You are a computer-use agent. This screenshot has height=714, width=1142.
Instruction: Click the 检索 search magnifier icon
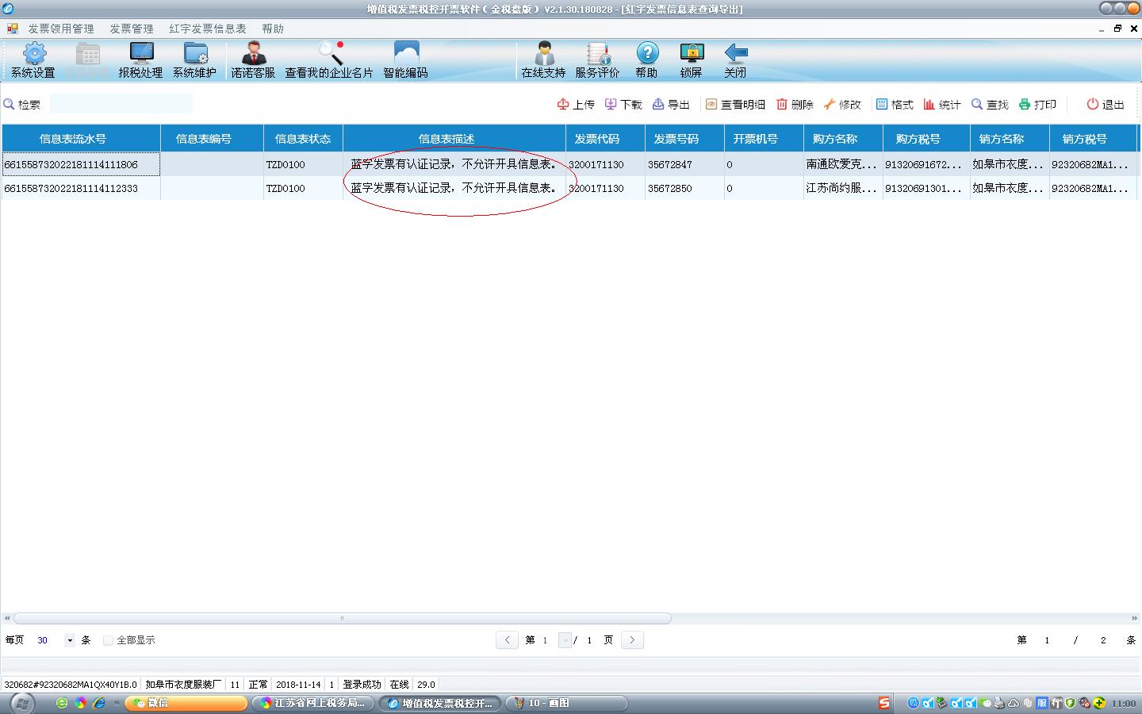[10, 104]
